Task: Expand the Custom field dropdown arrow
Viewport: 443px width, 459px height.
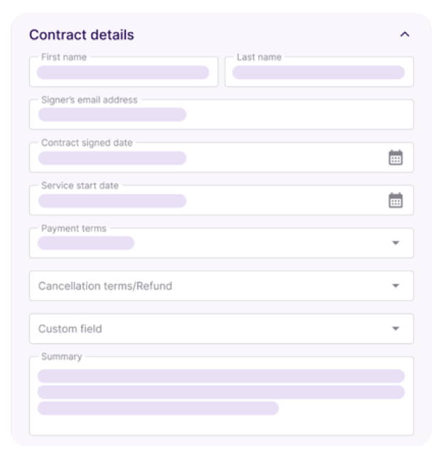Action: 395,329
